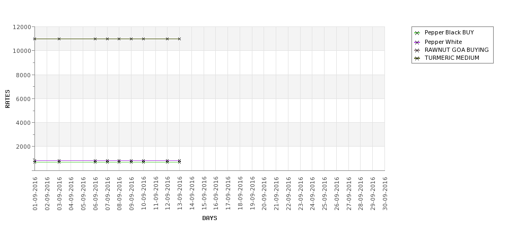The image size is (517, 227).
Task: Select the 11000 rate point on 09-09-2016
Action: click(x=132, y=39)
